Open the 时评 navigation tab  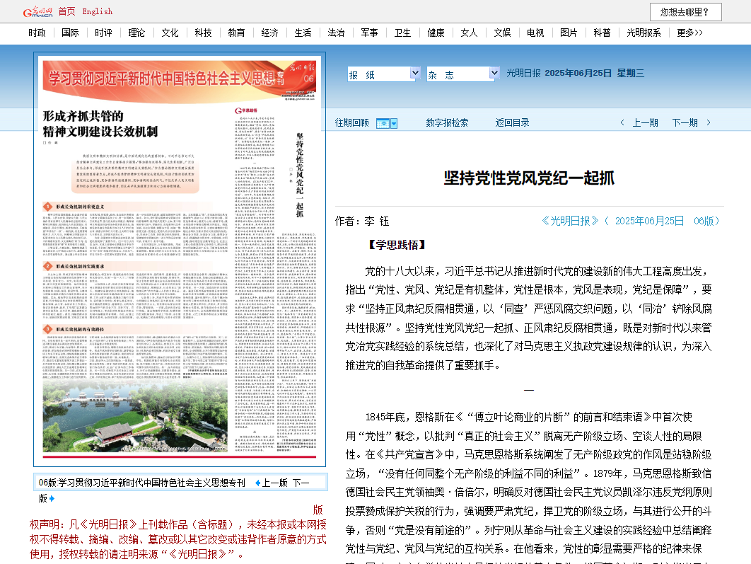coord(103,33)
